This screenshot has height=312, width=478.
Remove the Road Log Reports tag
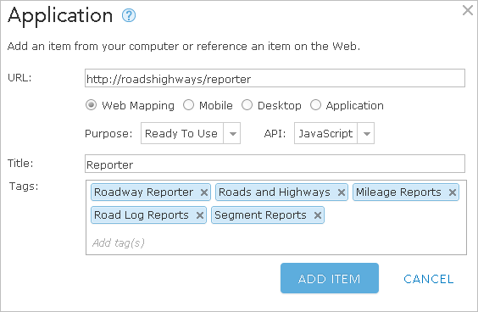[200, 215]
